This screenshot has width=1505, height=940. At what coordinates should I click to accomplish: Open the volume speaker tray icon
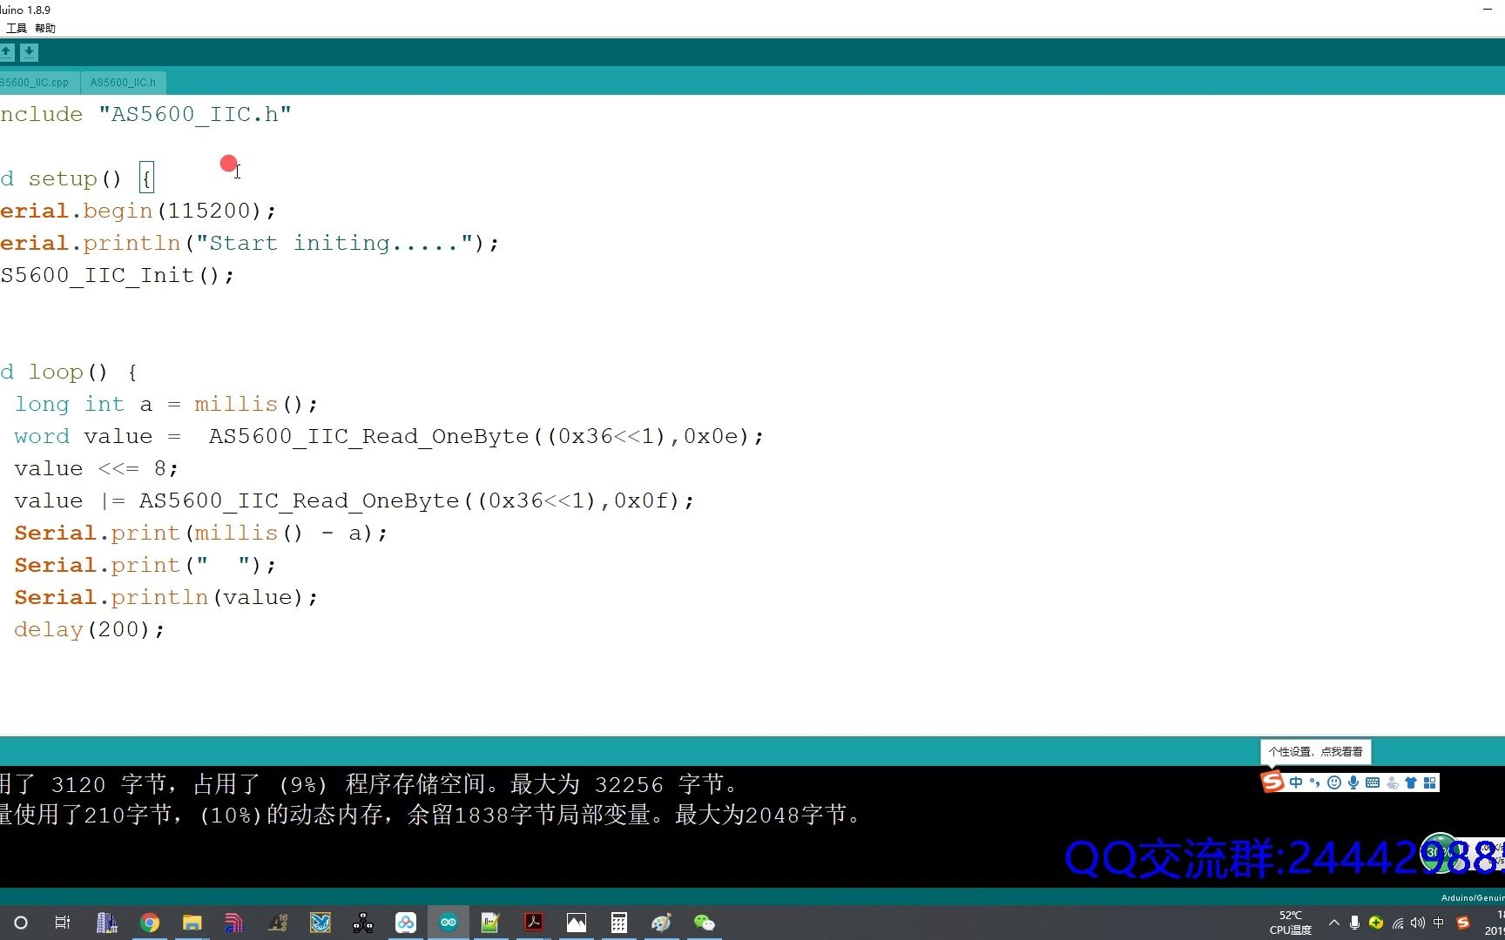(1418, 923)
